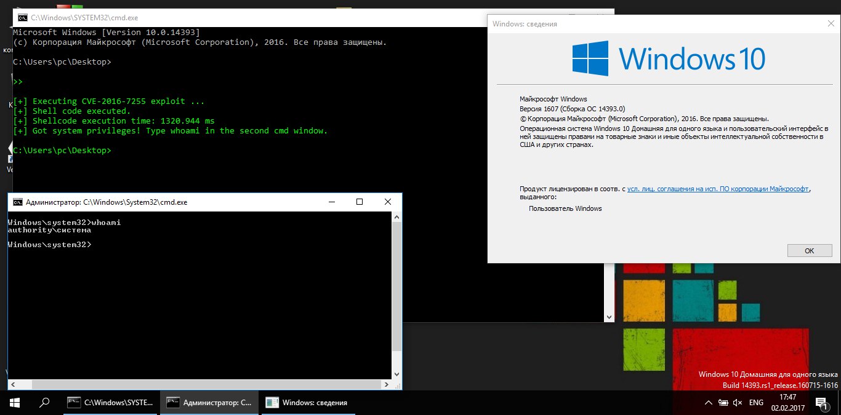Click the scroll-up arrow in Администратор cmd
This screenshot has height=415, width=841.
pyautogui.click(x=397, y=217)
